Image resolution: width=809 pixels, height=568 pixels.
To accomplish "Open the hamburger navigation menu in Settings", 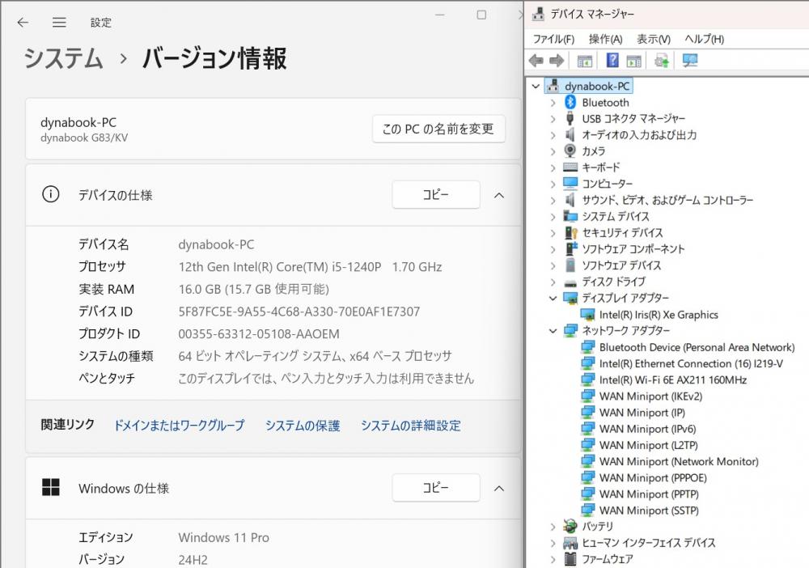I will click(59, 23).
